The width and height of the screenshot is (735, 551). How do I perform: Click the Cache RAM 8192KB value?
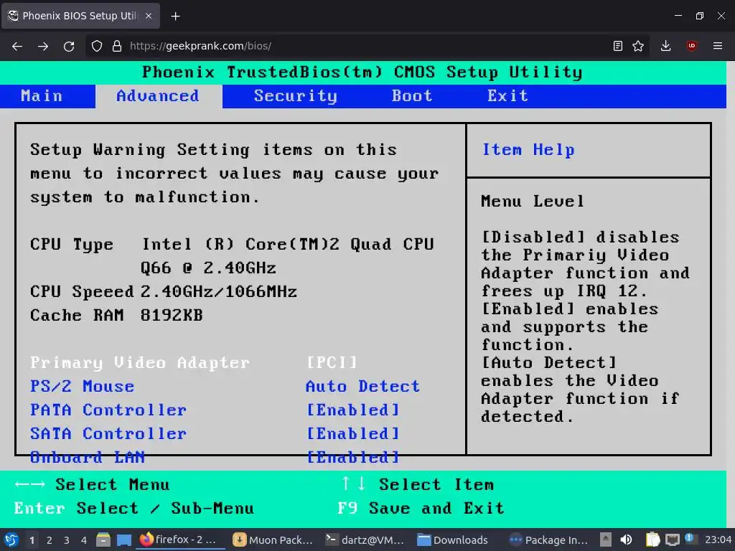172,316
